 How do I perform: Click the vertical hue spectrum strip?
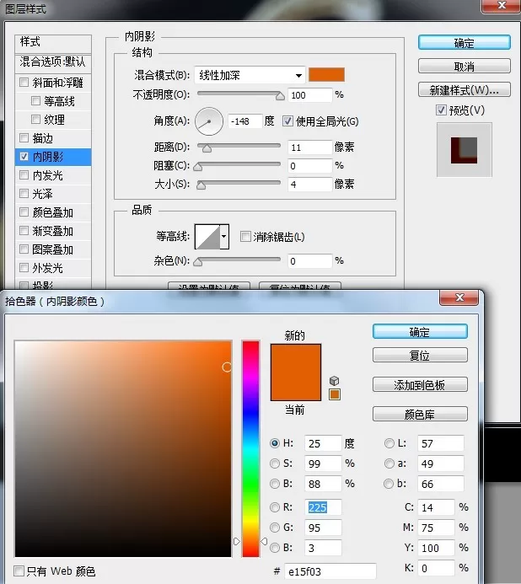250,448
